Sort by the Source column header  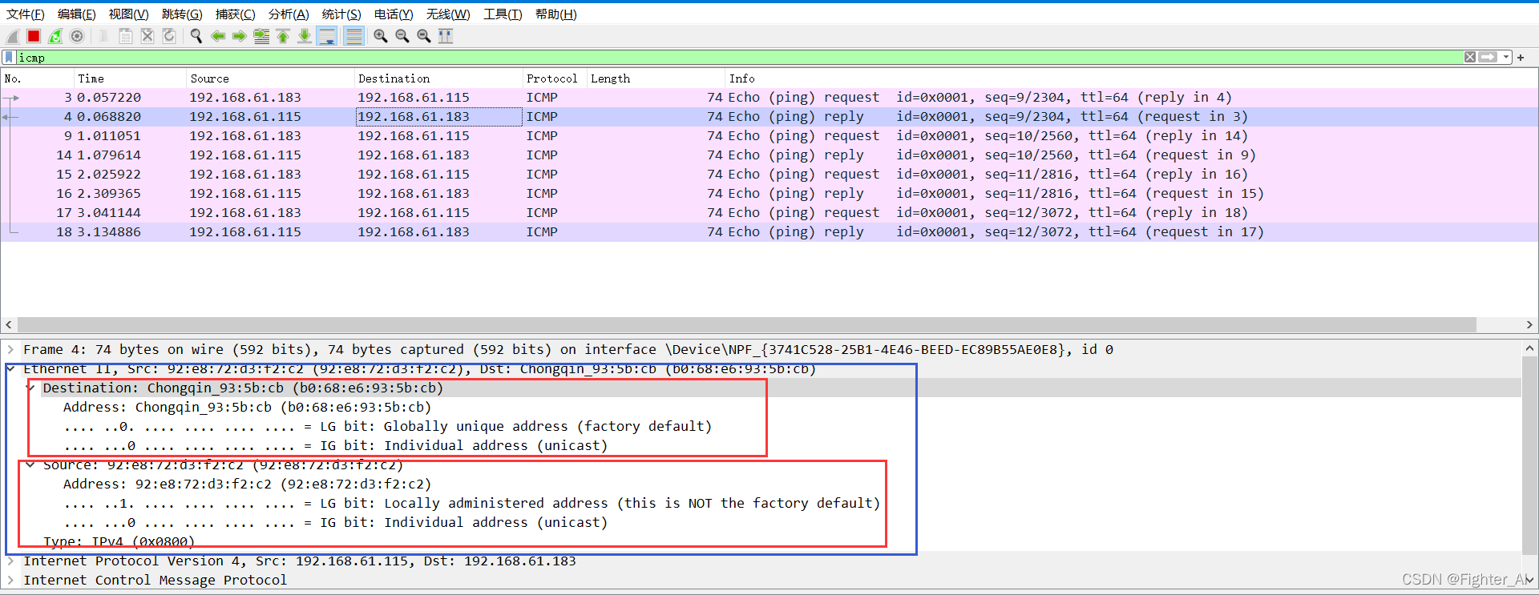(270, 78)
